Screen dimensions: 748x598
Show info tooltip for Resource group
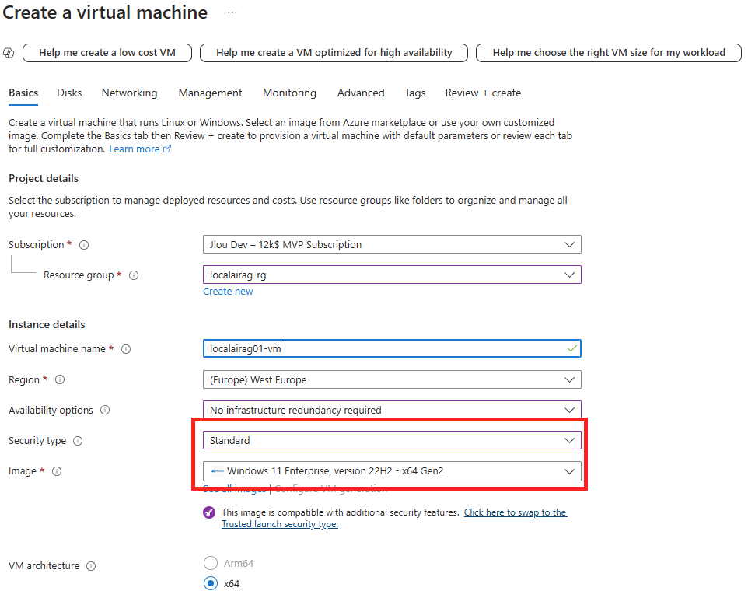[x=134, y=275]
